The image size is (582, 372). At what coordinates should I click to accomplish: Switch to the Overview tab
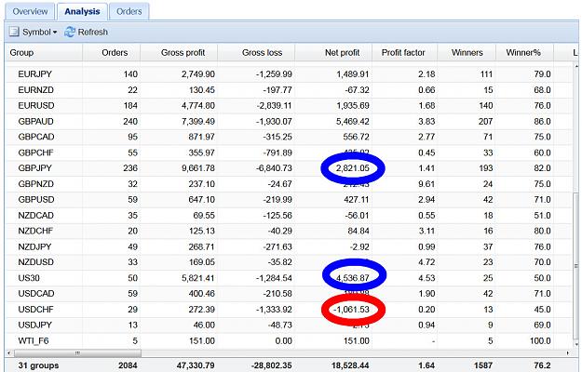(30, 11)
